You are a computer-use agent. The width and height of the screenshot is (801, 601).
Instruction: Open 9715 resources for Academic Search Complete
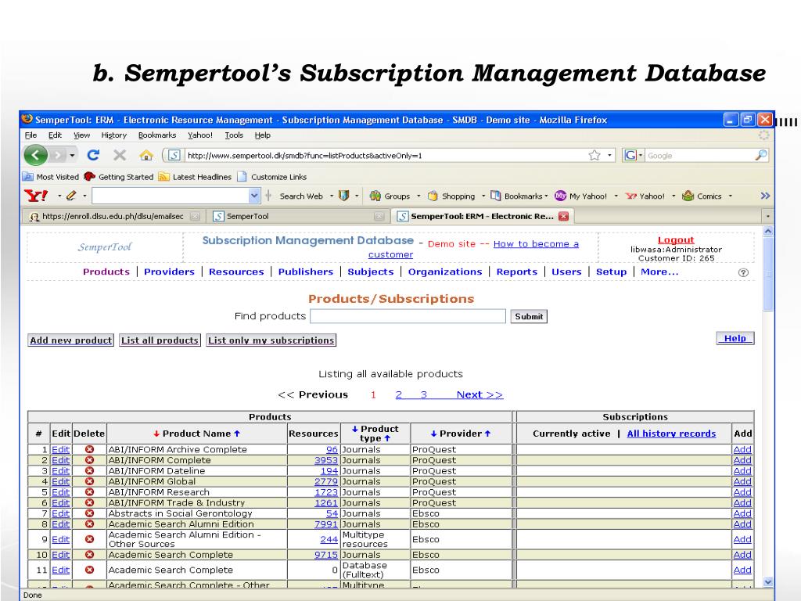326,555
